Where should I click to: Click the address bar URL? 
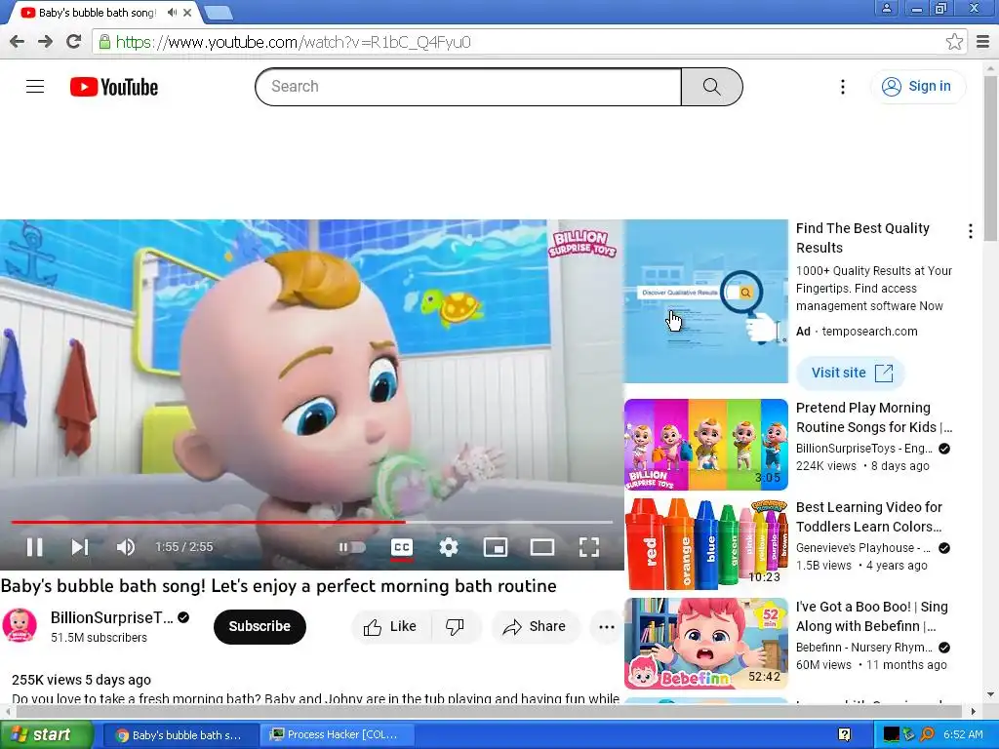click(293, 42)
